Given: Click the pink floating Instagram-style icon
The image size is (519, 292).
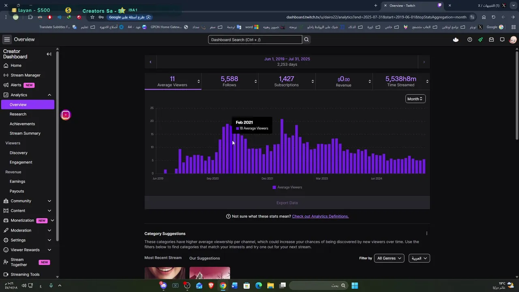Looking at the screenshot, I should click(66, 115).
